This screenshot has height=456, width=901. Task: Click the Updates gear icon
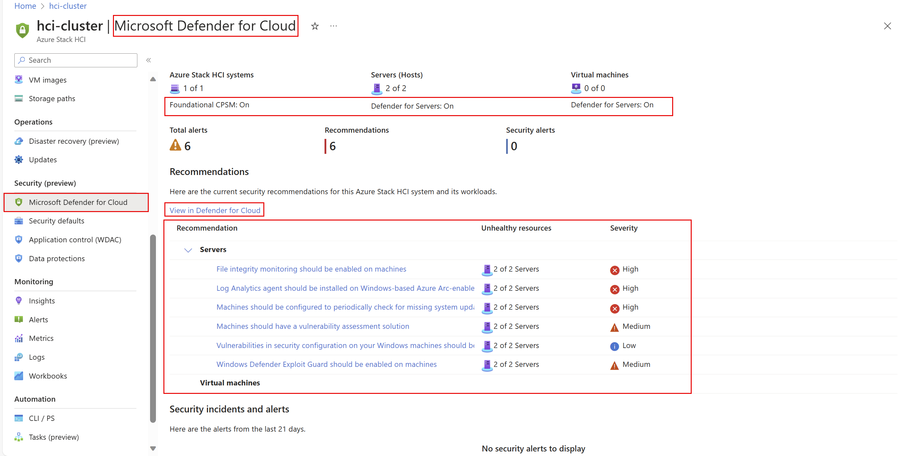pyautogui.click(x=19, y=160)
